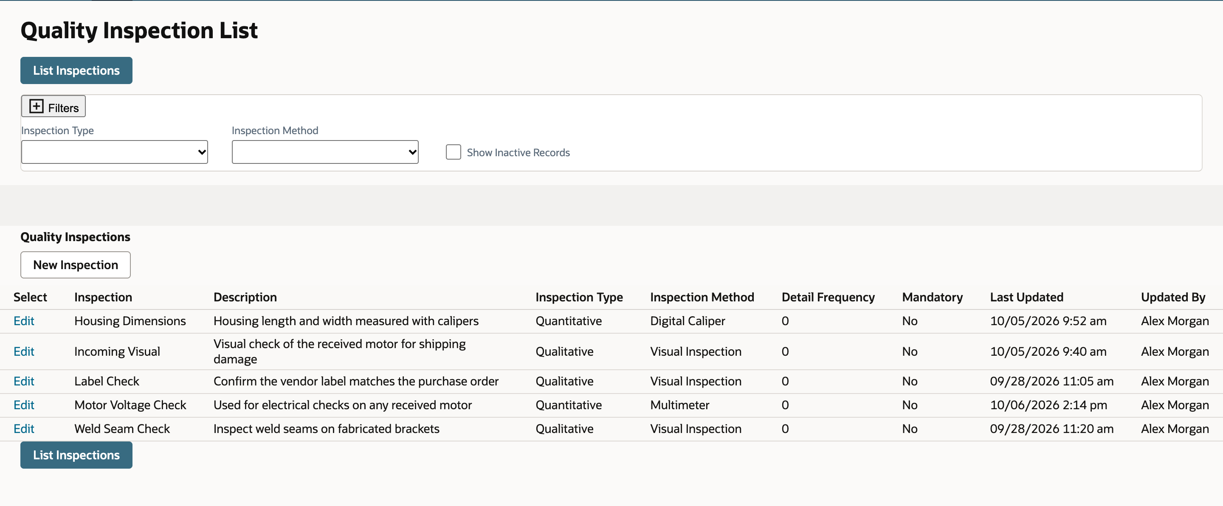
Task: Click the Inspection Method column header
Action: click(x=702, y=297)
